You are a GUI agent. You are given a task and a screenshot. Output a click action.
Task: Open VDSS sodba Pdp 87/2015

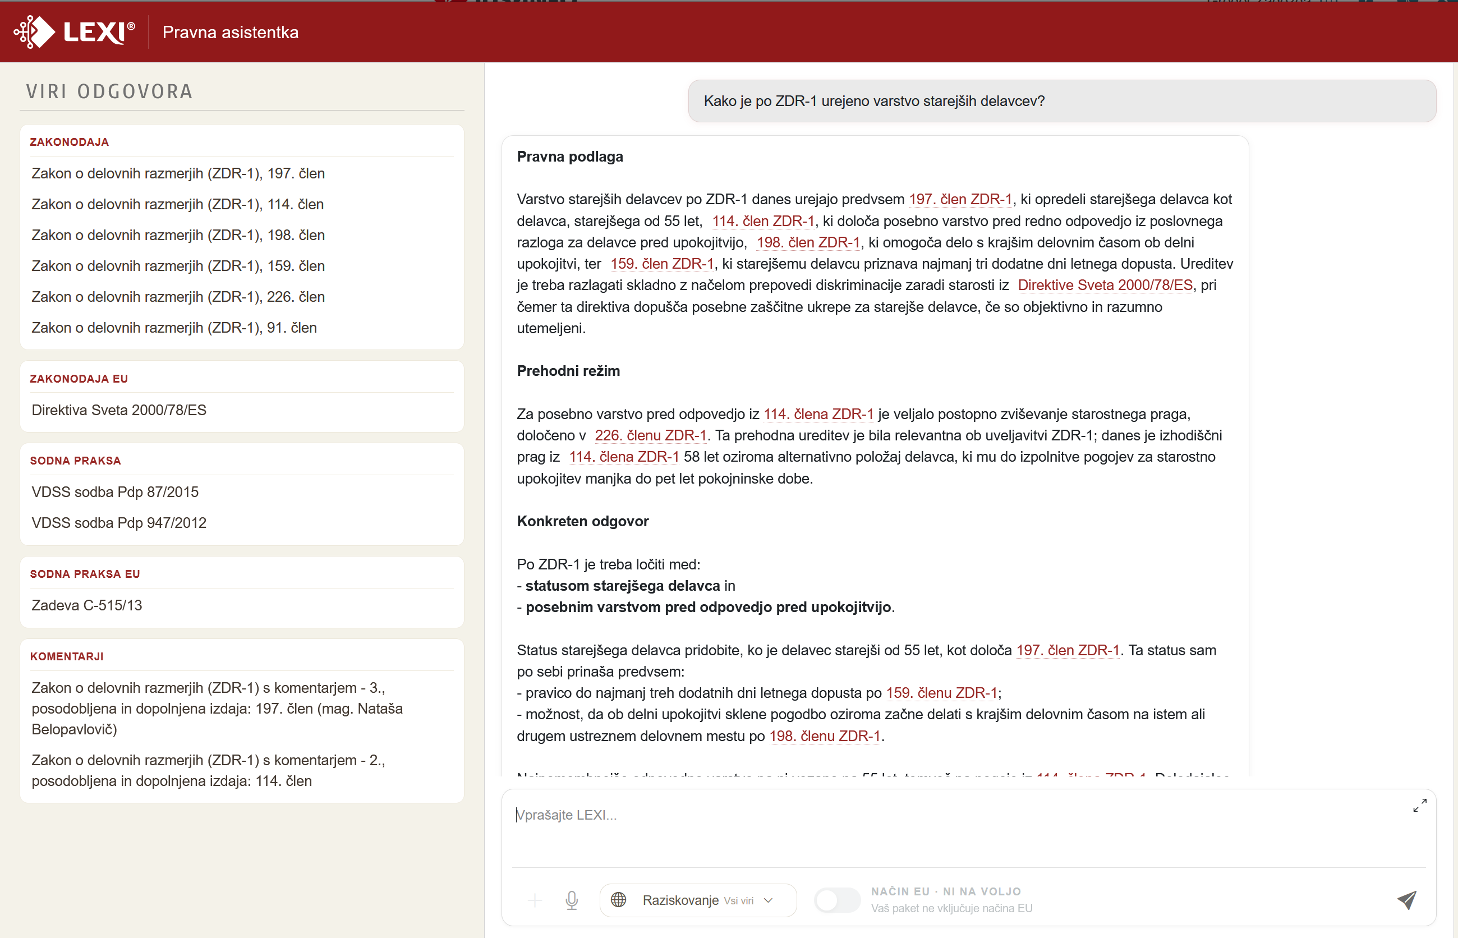click(x=115, y=491)
